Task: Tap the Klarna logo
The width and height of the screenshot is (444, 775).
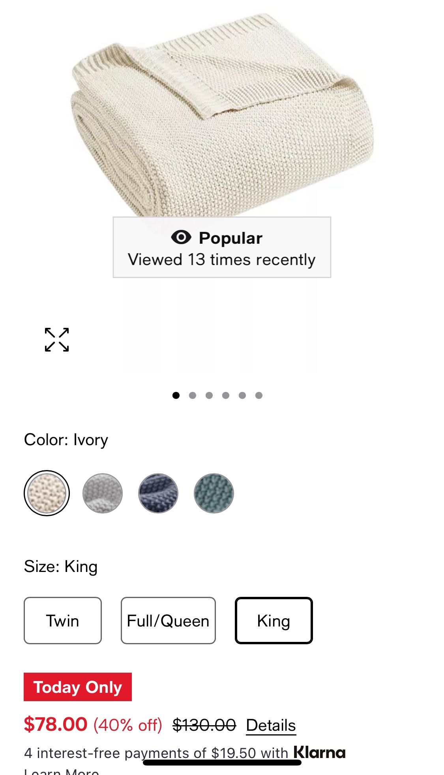Action: tap(319, 752)
